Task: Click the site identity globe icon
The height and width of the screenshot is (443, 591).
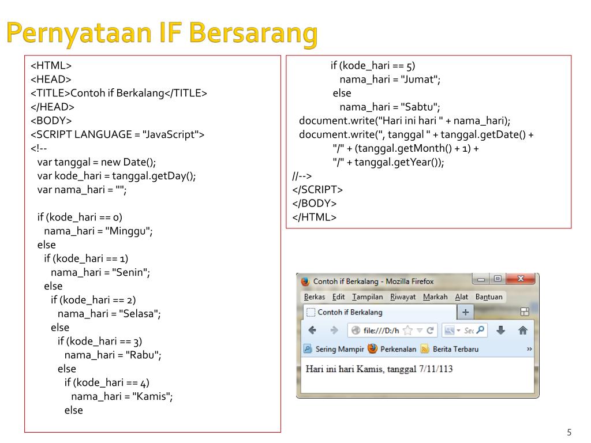Action: tap(356, 331)
